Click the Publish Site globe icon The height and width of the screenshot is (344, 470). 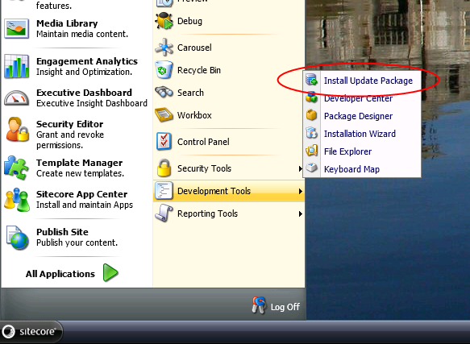tap(18, 238)
